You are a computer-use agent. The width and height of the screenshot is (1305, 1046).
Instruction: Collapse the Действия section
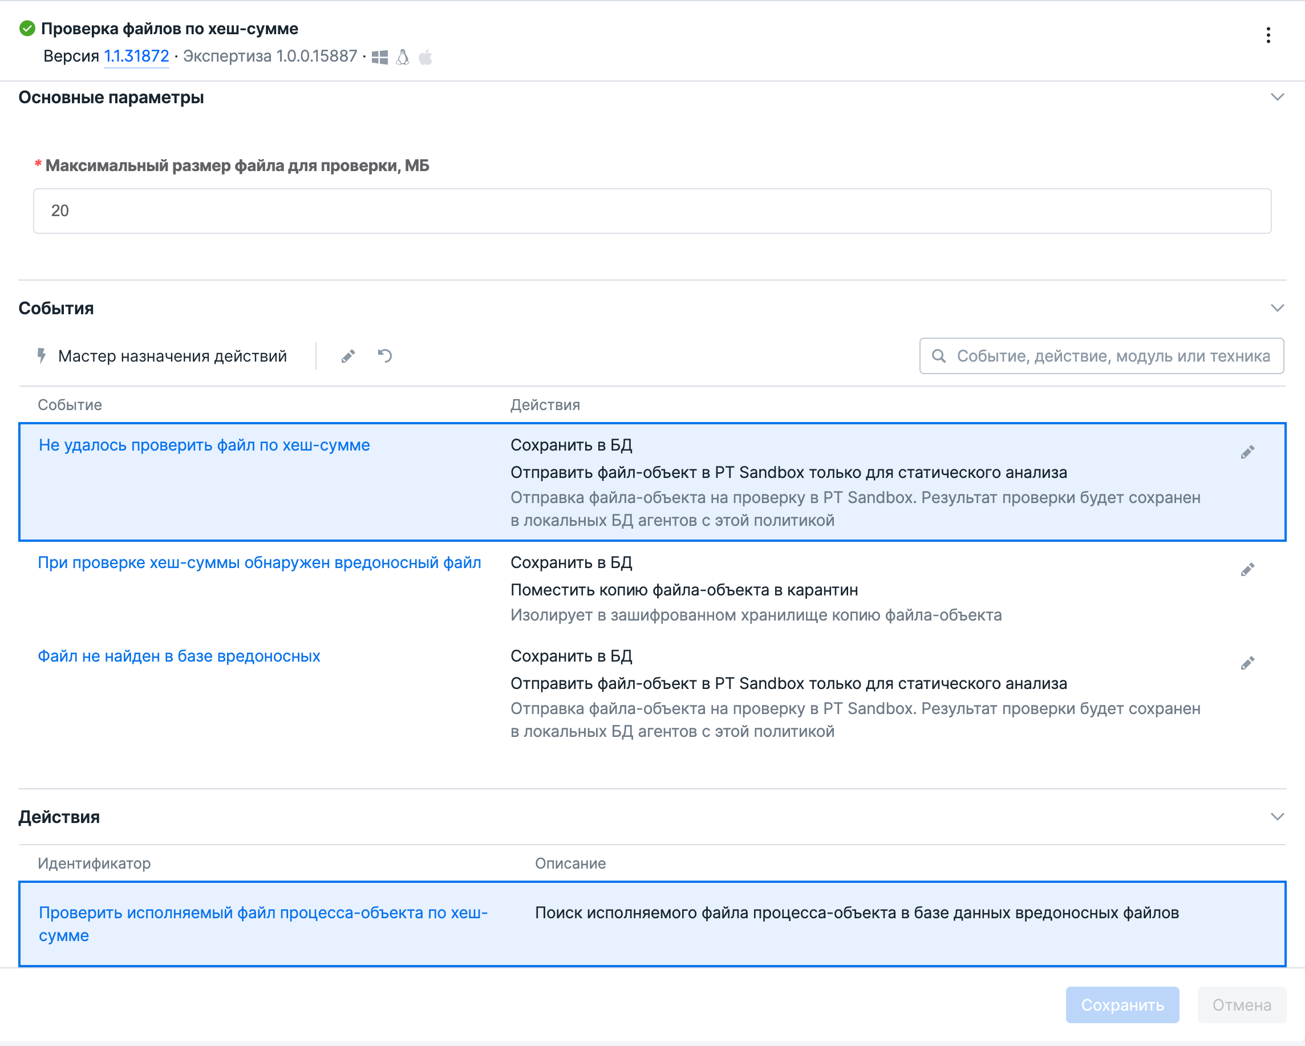pos(1277,817)
